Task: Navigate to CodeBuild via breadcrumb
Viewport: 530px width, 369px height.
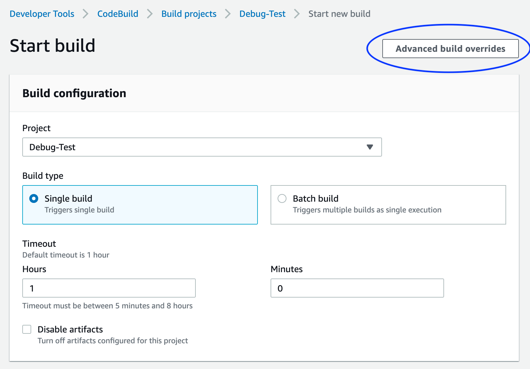Action: (117, 14)
